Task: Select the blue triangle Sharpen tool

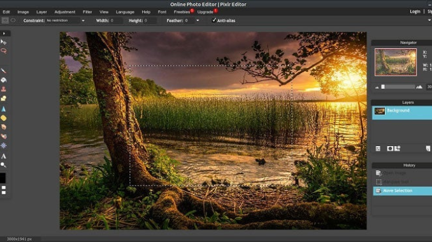Action: click(x=4, y=109)
